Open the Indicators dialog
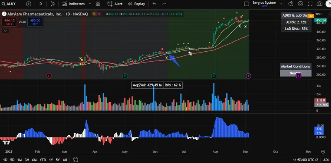This screenshot has width=331, height=163. [x=74, y=4]
